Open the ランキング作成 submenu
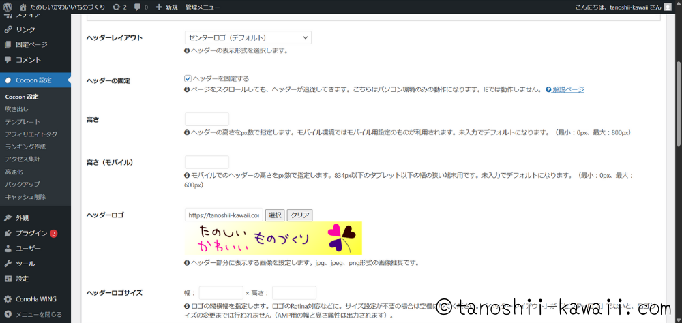This screenshot has height=323, width=682. (25, 147)
